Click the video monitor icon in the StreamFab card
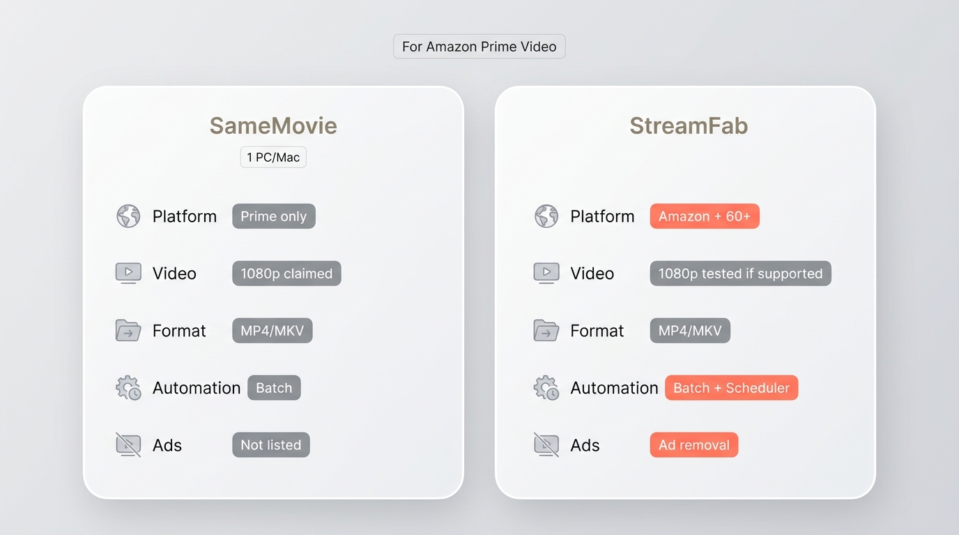 (546, 273)
